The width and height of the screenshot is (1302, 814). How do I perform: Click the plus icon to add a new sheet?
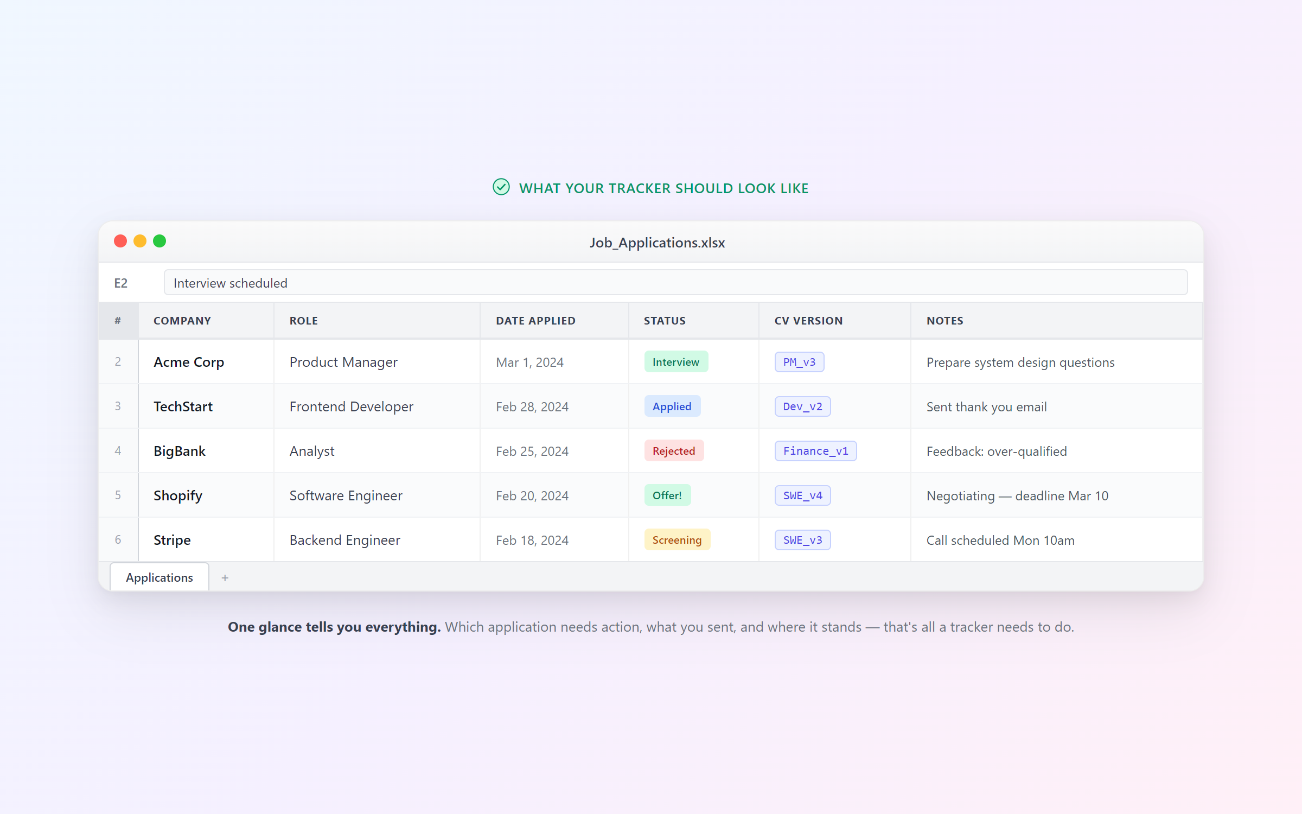pos(225,577)
